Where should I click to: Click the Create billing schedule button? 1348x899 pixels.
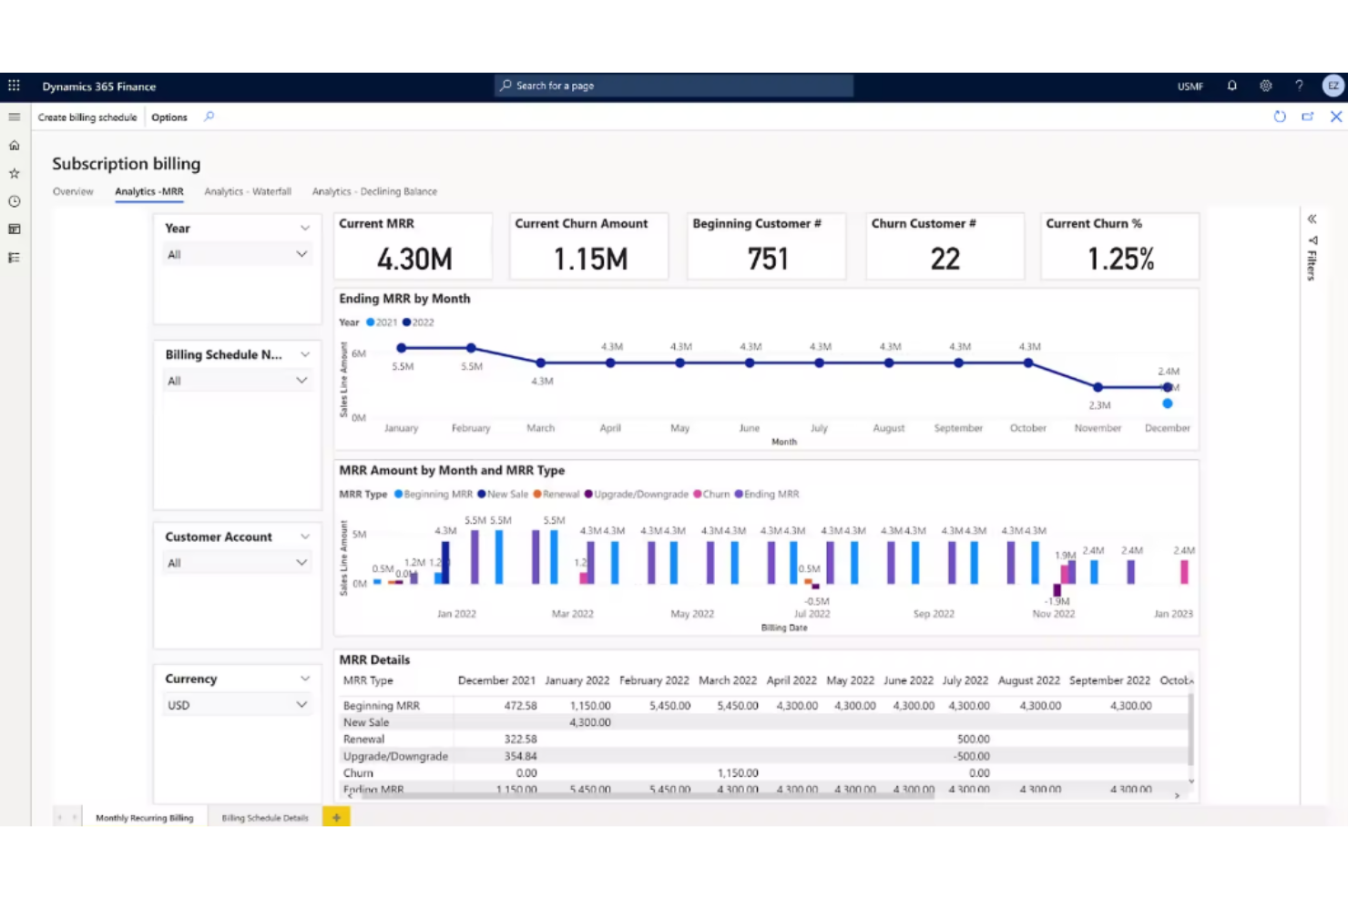(87, 117)
